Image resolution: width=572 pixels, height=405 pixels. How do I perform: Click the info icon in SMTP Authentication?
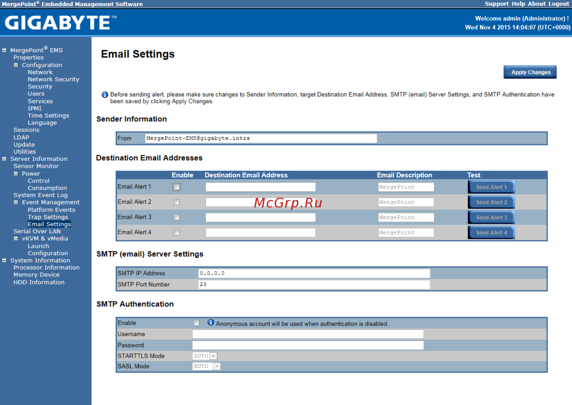211,323
